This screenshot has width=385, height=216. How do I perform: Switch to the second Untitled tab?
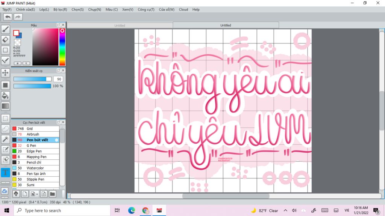pyautogui.click(x=226, y=25)
